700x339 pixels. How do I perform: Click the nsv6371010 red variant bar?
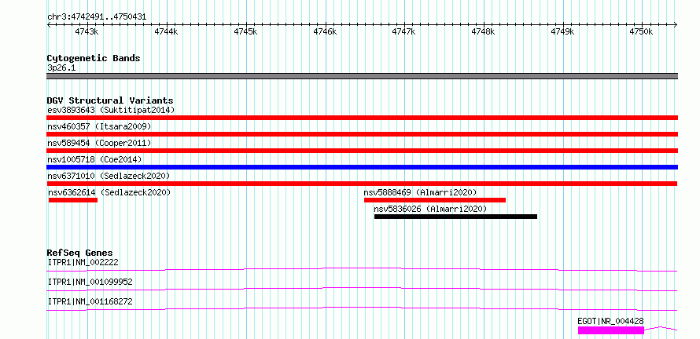(362, 184)
